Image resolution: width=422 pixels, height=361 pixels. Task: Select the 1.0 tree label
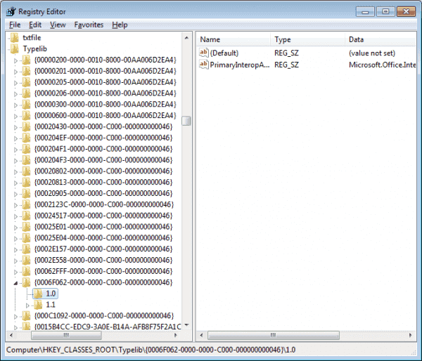coord(51,294)
